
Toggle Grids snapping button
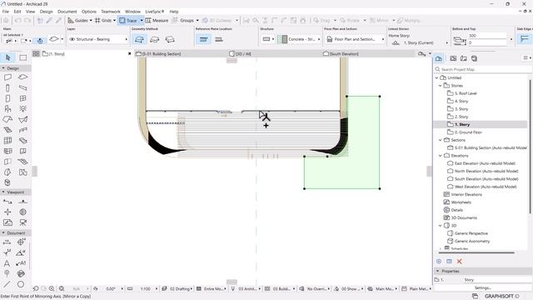coord(103,20)
